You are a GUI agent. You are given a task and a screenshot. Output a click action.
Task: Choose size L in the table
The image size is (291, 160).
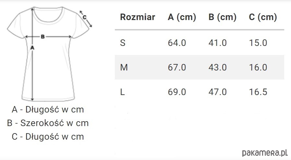click(x=122, y=92)
